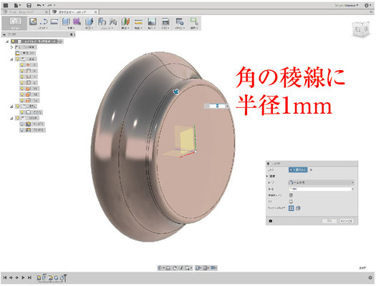Show the hidden last item in browser tree
This screenshot has height=286, width=376.
click(x=22, y=130)
